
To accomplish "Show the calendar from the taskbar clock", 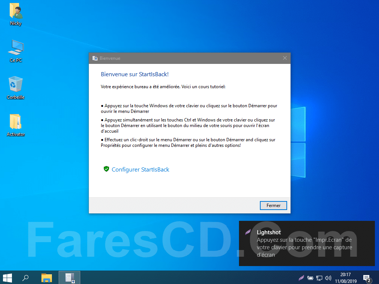I will coord(346,278).
